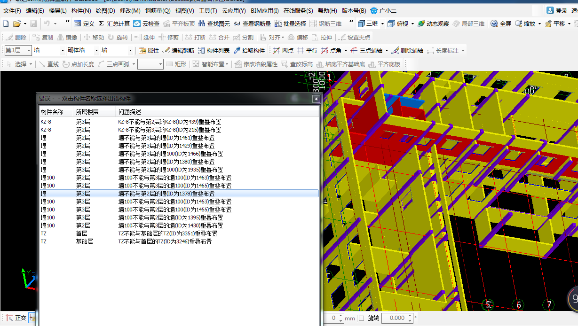The width and height of the screenshot is (578, 326).
Task: Click 分割 split tool
Action: coord(243,37)
